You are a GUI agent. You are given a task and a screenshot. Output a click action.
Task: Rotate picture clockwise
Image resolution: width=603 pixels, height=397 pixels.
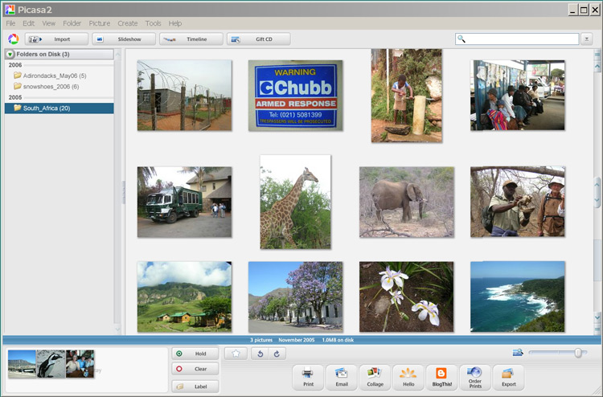point(278,354)
